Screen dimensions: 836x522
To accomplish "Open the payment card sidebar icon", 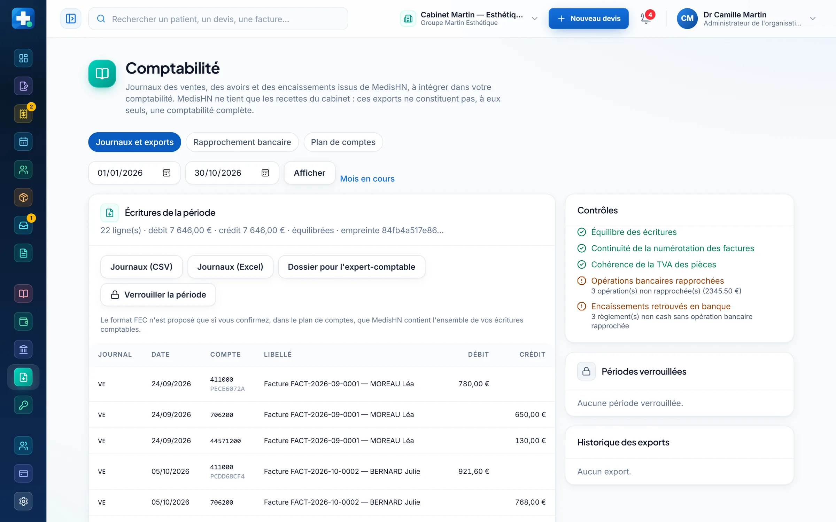I will [x=23, y=473].
